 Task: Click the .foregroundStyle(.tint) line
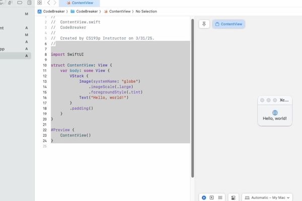click(116, 92)
